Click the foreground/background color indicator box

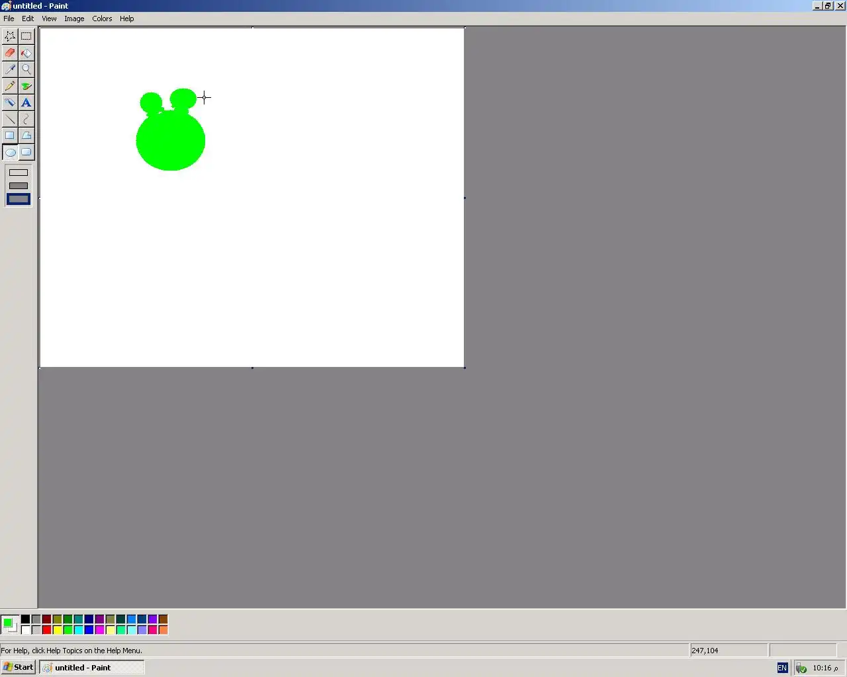pos(10,625)
